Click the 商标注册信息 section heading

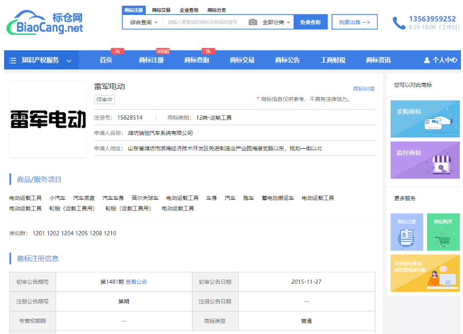[x=37, y=259]
